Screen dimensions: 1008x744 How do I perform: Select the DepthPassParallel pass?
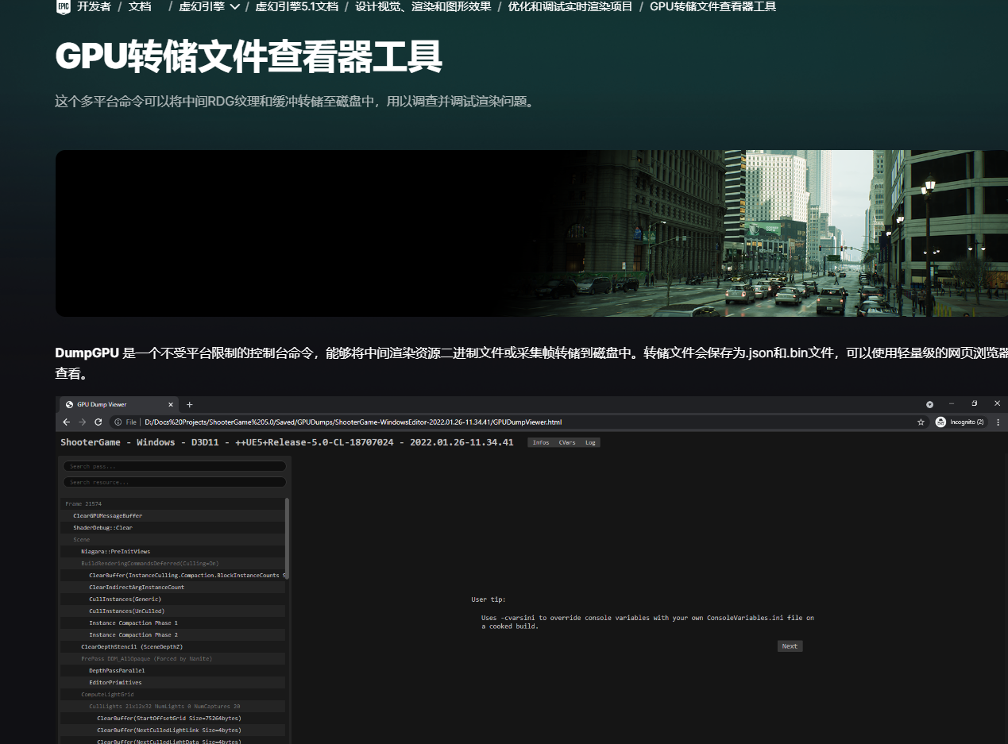(x=172, y=670)
